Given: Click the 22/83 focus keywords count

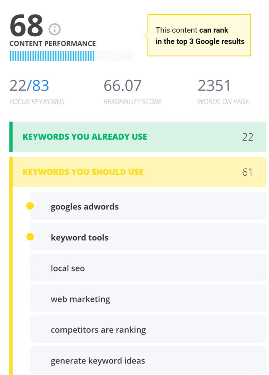Looking at the screenshot, I should point(29,86).
